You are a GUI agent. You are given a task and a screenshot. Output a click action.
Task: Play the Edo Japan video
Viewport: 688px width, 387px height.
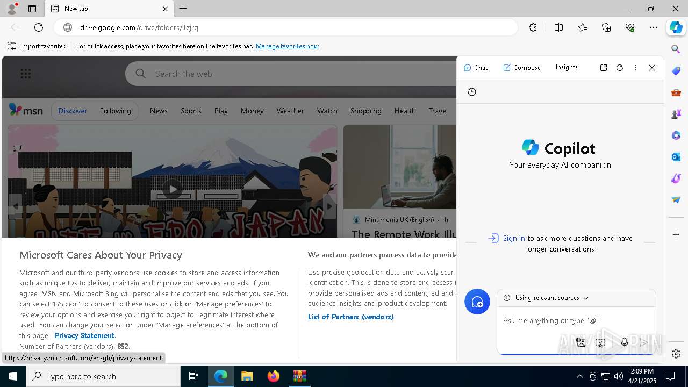click(172, 189)
